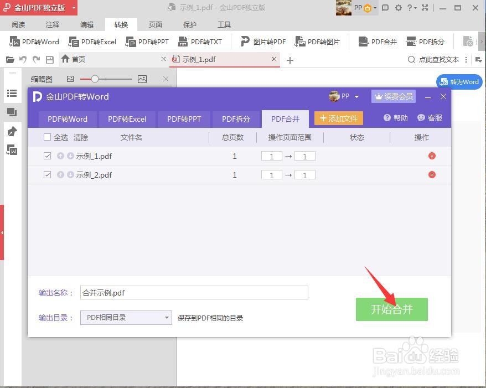The width and height of the screenshot is (486, 388).
Task: Switch to the 编辑 ribbon tab
Action: pos(87,24)
